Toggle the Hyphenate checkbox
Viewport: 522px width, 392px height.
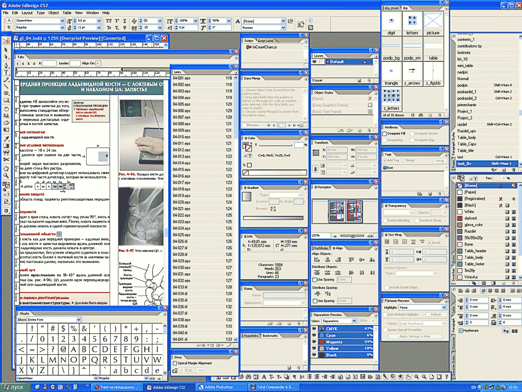[x=461, y=331]
